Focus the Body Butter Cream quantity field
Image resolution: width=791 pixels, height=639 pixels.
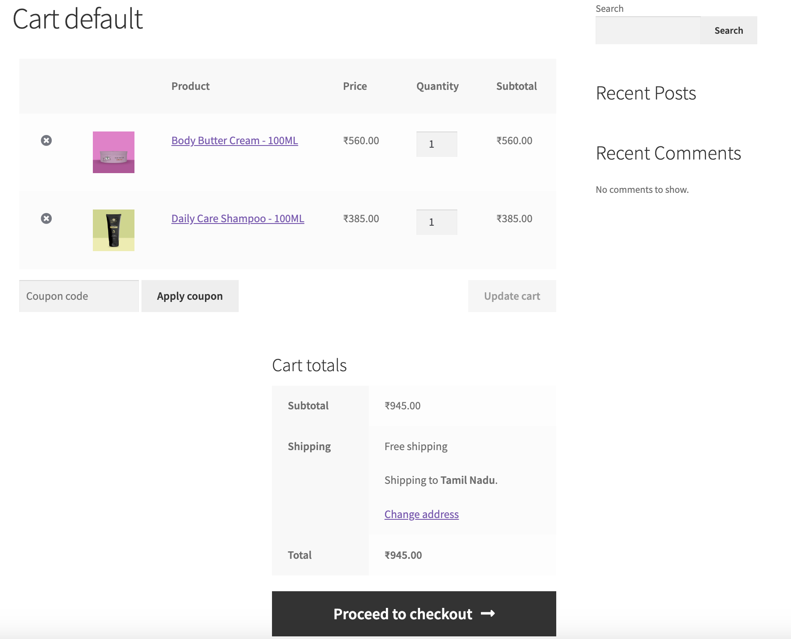pyautogui.click(x=436, y=144)
